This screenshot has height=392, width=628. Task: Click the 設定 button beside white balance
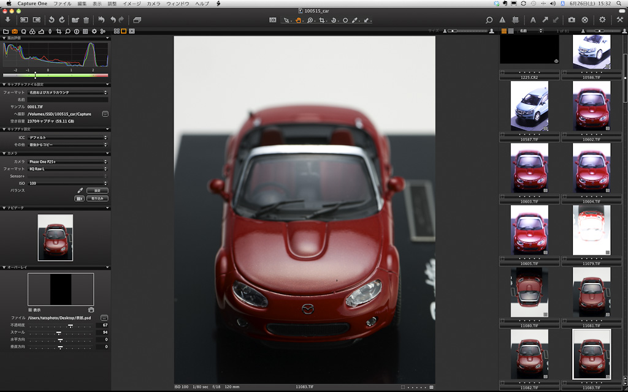point(98,190)
